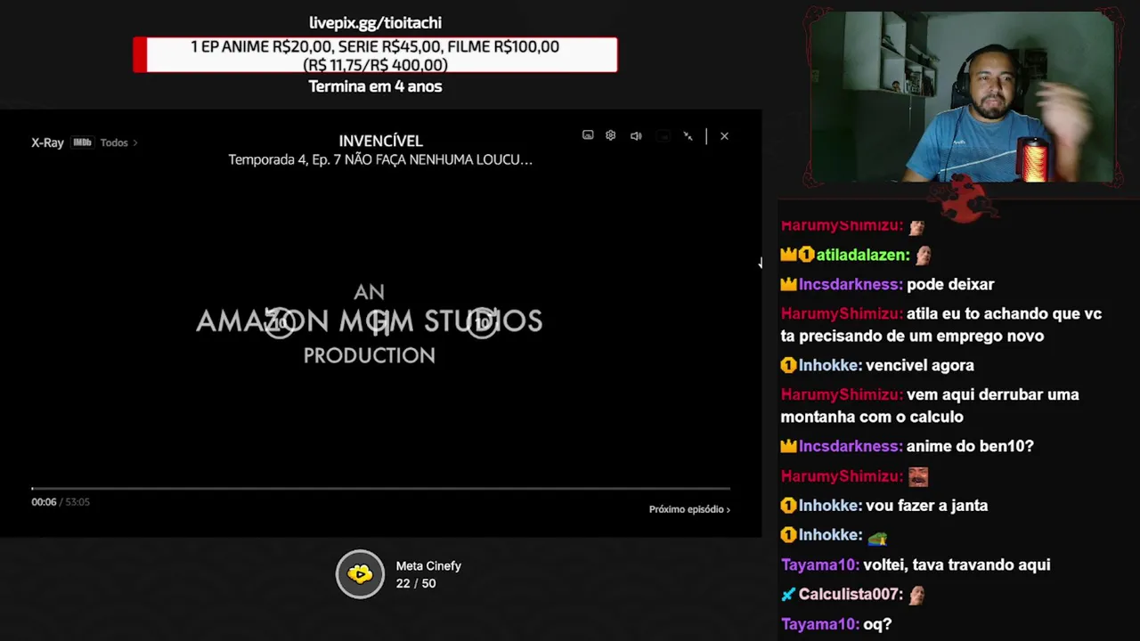Click HarumyShimizu name on emprego novo message
This screenshot has height=641, width=1140.
pos(842,313)
